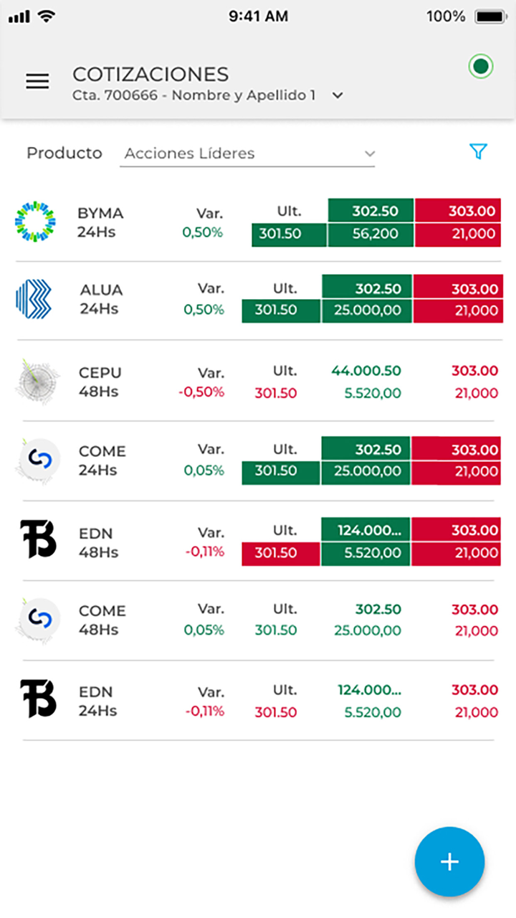Image resolution: width=516 pixels, height=918 pixels.
Task: Select the CEPU 48Hs quote row
Action: [258, 382]
